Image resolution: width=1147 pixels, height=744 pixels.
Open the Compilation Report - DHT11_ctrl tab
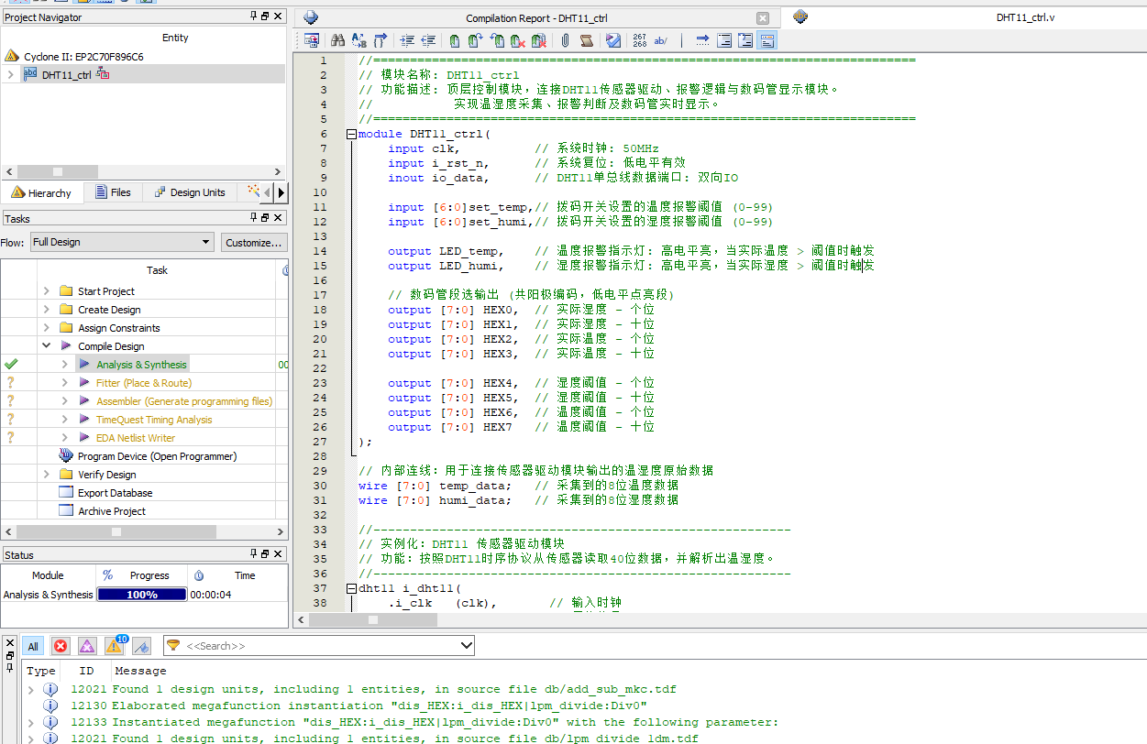(x=536, y=17)
